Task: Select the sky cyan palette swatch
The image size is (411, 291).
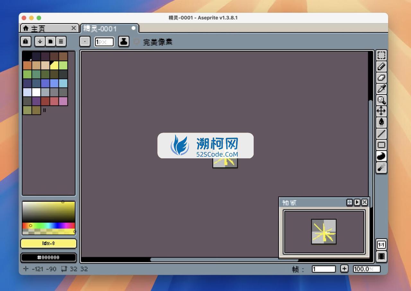Action: pos(63,83)
